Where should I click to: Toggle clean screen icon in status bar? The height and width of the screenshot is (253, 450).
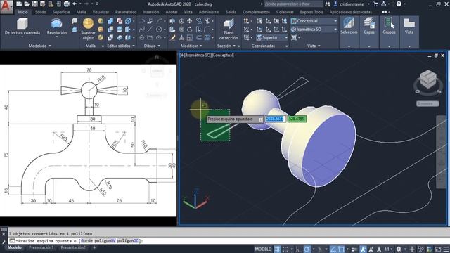tap(438, 249)
